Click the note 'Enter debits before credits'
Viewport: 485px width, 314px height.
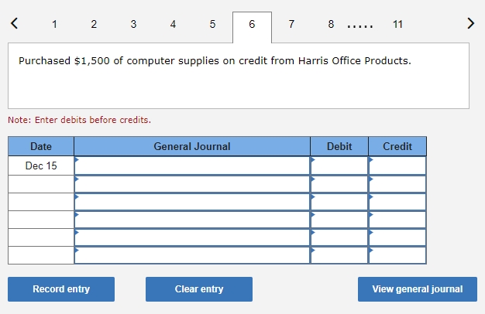coord(80,120)
